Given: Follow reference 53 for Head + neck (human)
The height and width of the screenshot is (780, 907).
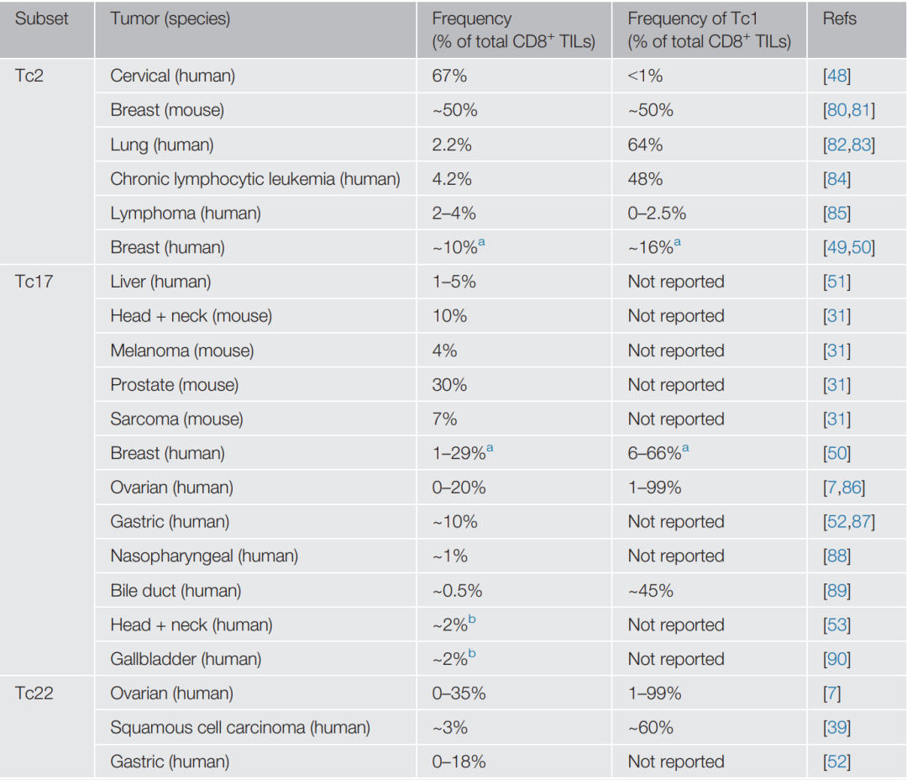Looking at the screenshot, I should [836, 625].
